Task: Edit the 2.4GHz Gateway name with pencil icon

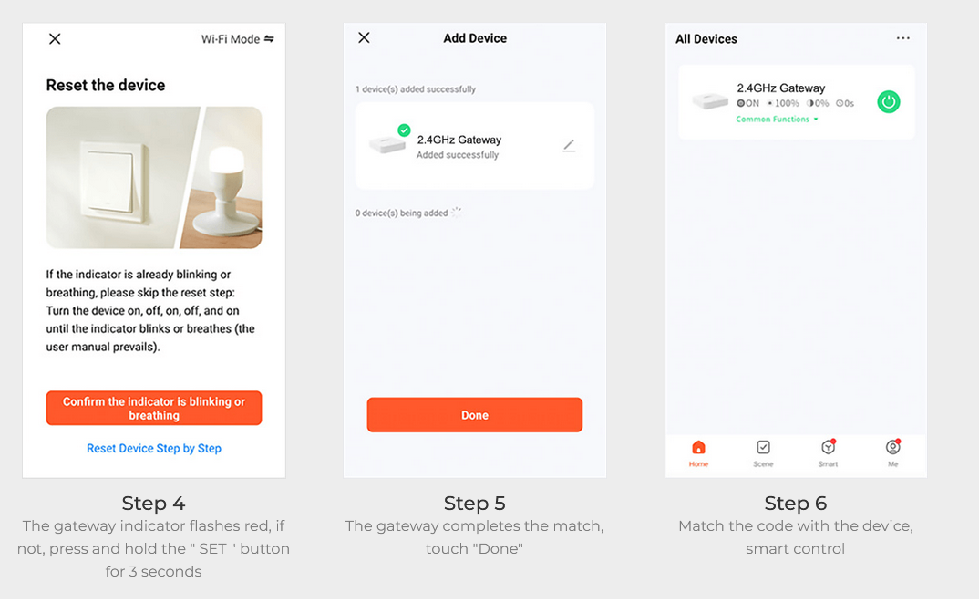Action: click(x=569, y=146)
